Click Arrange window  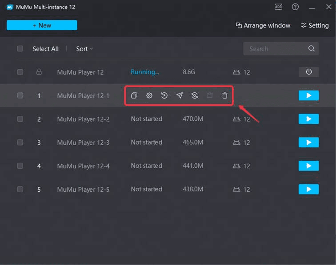[x=263, y=25]
